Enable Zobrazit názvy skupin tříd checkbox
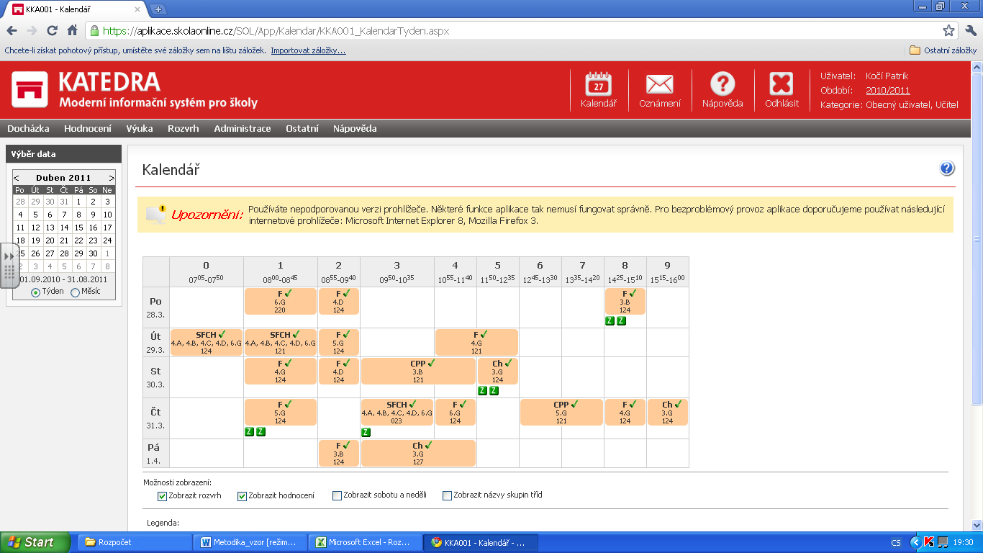983x553 pixels. pos(447,495)
